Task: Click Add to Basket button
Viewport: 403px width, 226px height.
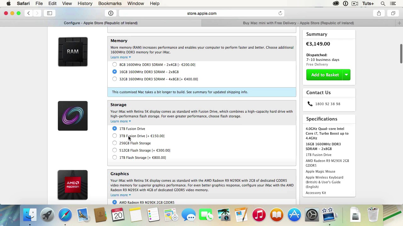Action: point(325,75)
